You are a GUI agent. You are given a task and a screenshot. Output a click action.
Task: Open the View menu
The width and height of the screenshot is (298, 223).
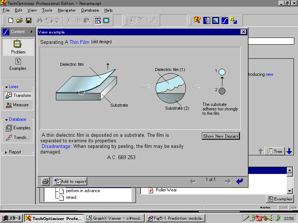pos(32,10)
